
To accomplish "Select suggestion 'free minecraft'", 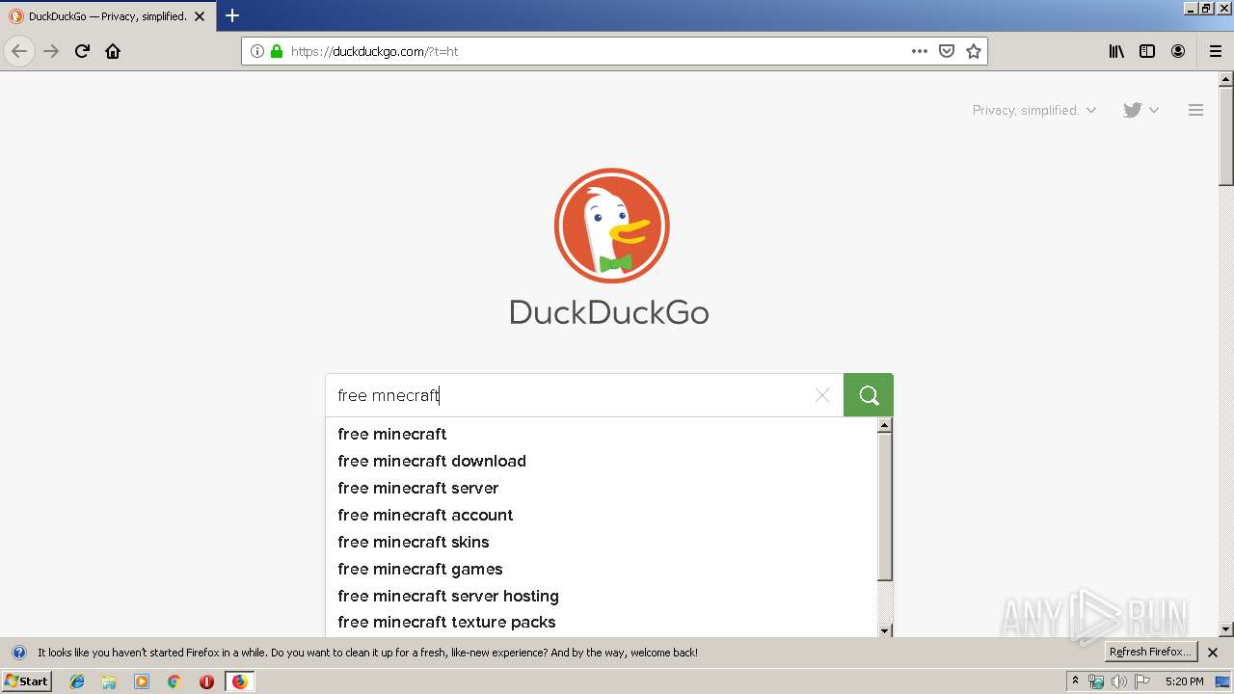I will 602,434.
